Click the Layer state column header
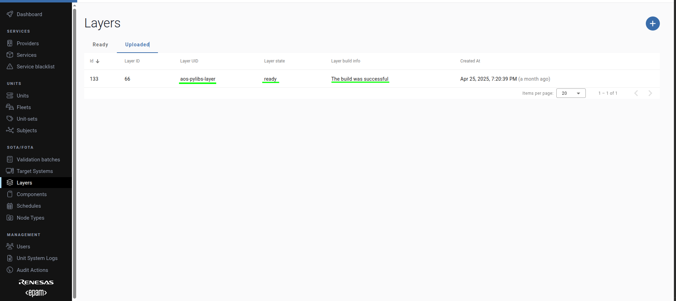Screen dimensions: 676x301 click(274, 61)
